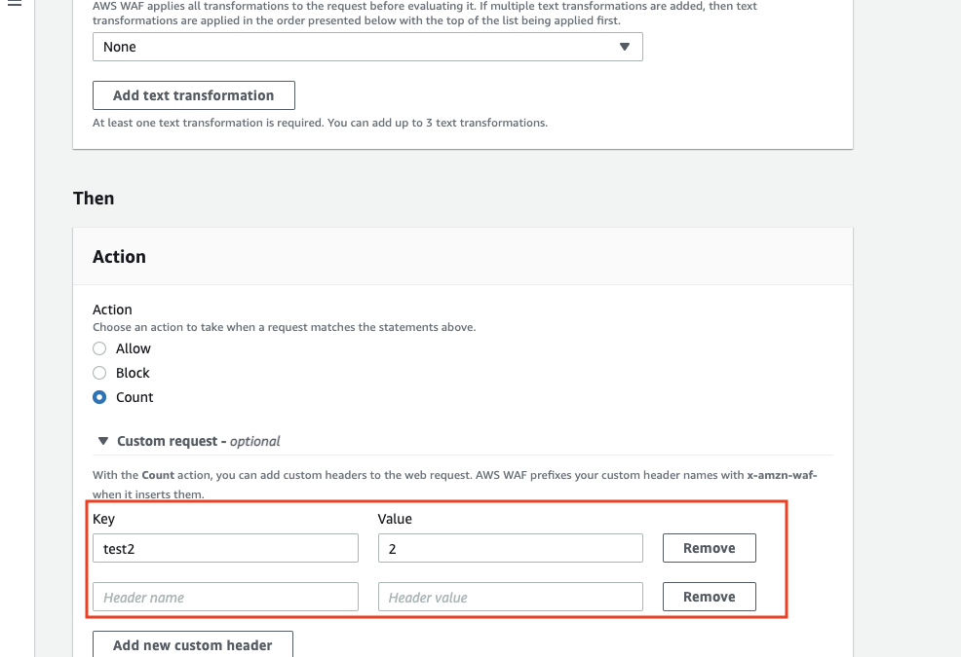This screenshot has height=657, width=961.
Task: Collapse the Custom request disclosure triangle
Action: click(x=103, y=441)
